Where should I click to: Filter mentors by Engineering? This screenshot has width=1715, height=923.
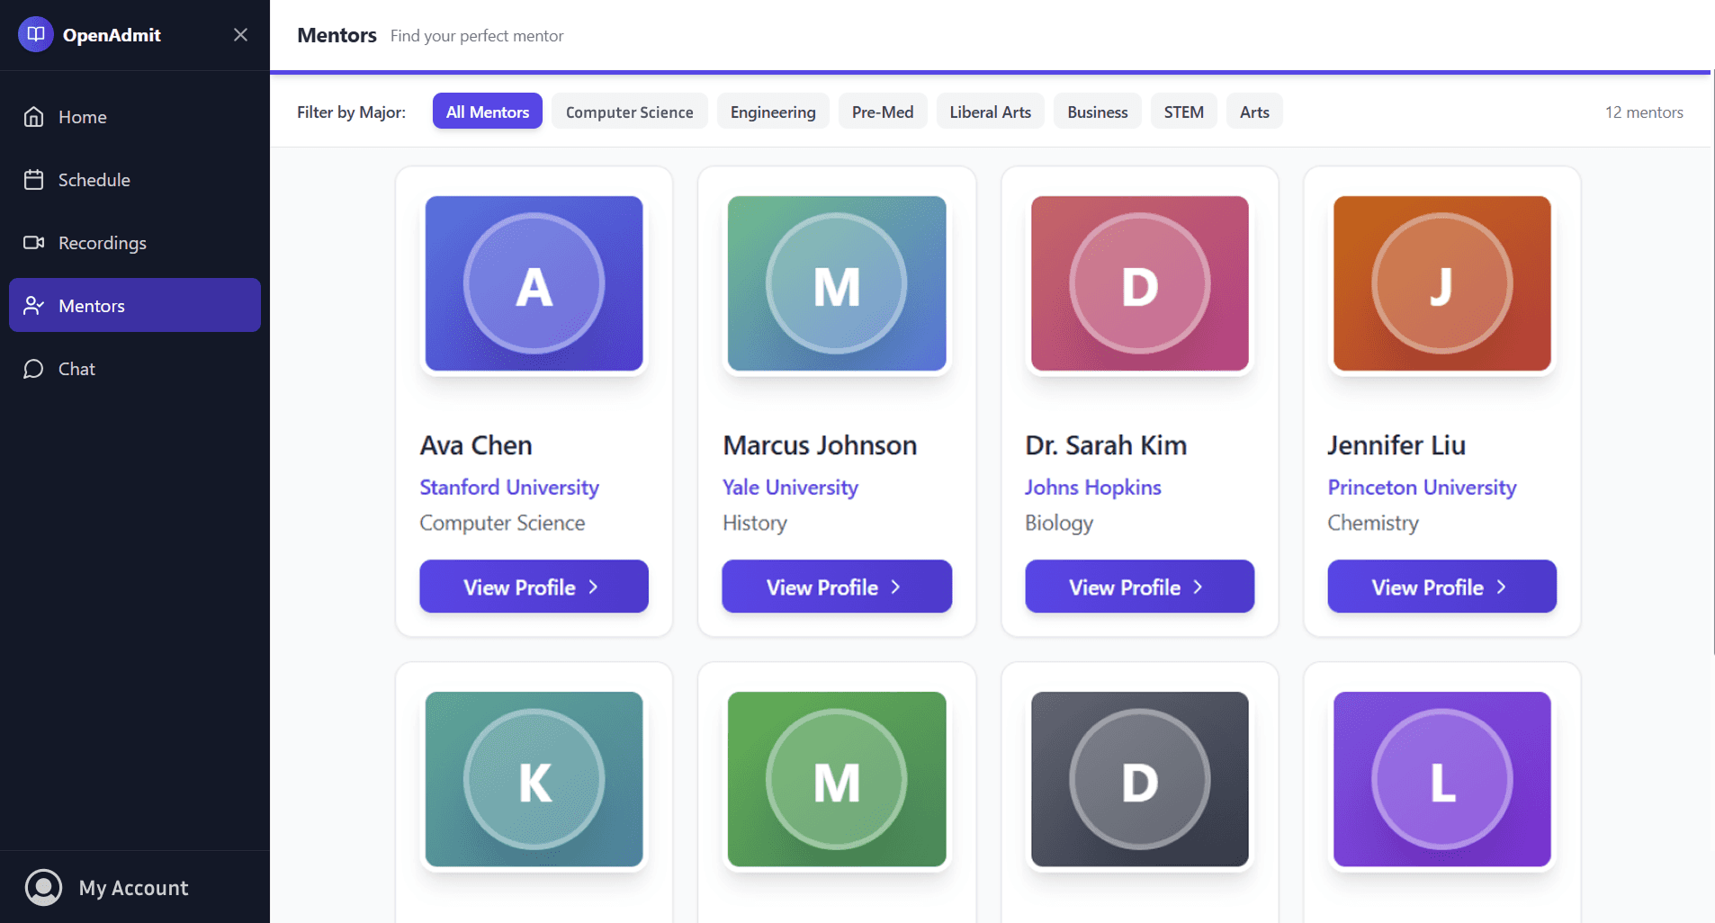[x=773, y=112]
